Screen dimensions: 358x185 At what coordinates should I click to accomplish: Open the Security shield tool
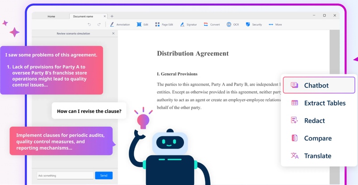[x=254, y=25]
